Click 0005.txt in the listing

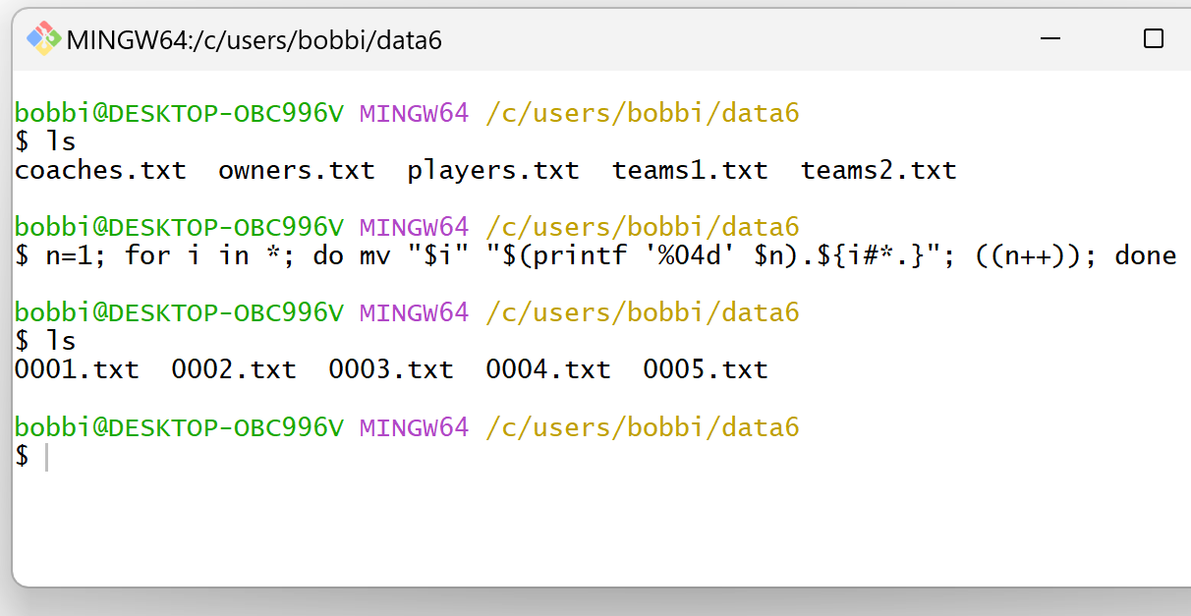click(x=706, y=370)
